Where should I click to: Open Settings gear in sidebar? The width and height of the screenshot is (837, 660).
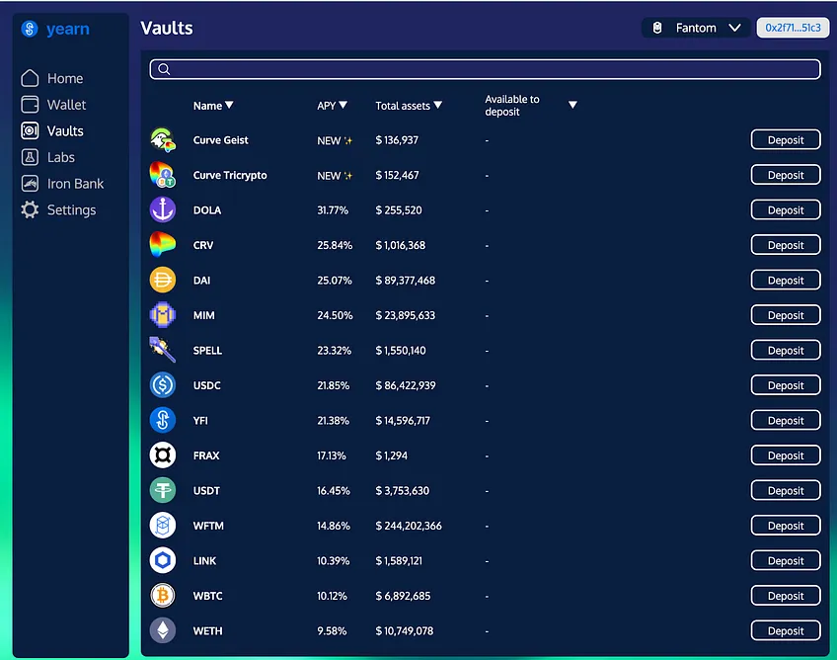click(x=30, y=209)
